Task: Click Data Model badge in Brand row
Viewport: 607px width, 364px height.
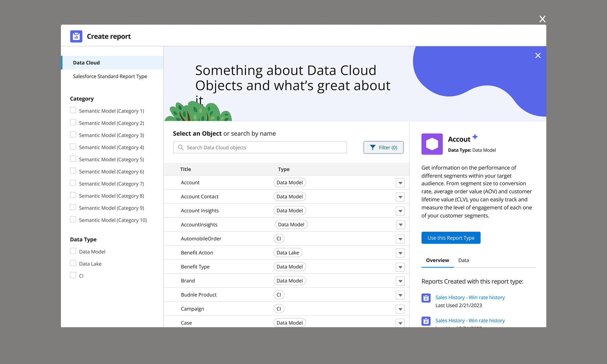Action: point(290,281)
